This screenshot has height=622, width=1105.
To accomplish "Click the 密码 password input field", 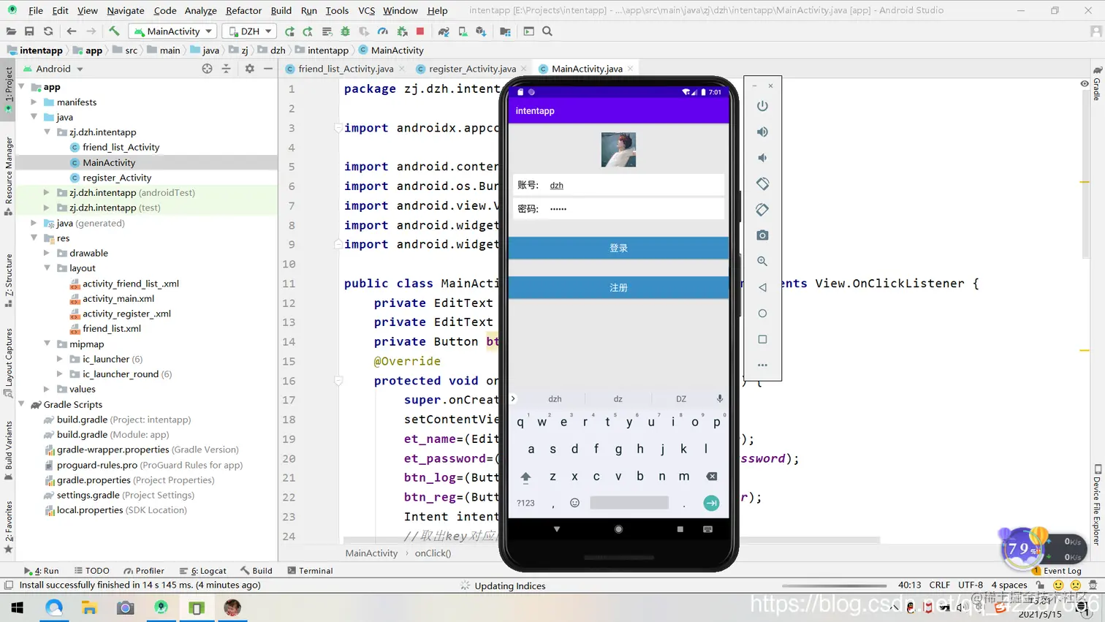I will coord(634,208).
